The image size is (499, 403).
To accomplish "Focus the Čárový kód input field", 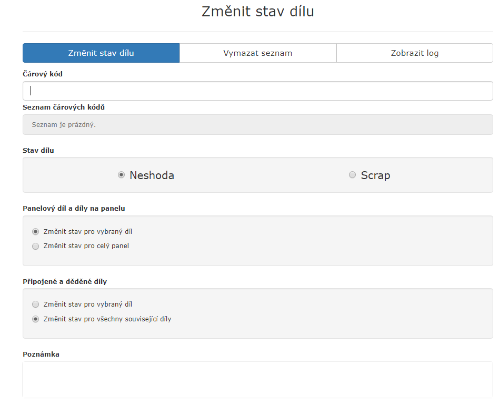I will pyautogui.click(x=257, y=91).
